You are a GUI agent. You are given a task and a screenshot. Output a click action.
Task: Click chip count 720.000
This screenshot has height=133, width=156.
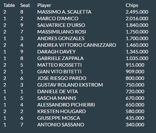tap(135, 92)
